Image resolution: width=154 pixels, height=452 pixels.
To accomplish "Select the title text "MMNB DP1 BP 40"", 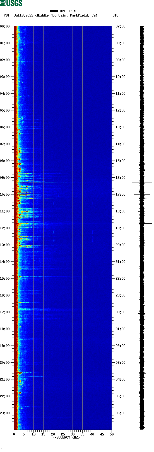I will pos(64,11).
